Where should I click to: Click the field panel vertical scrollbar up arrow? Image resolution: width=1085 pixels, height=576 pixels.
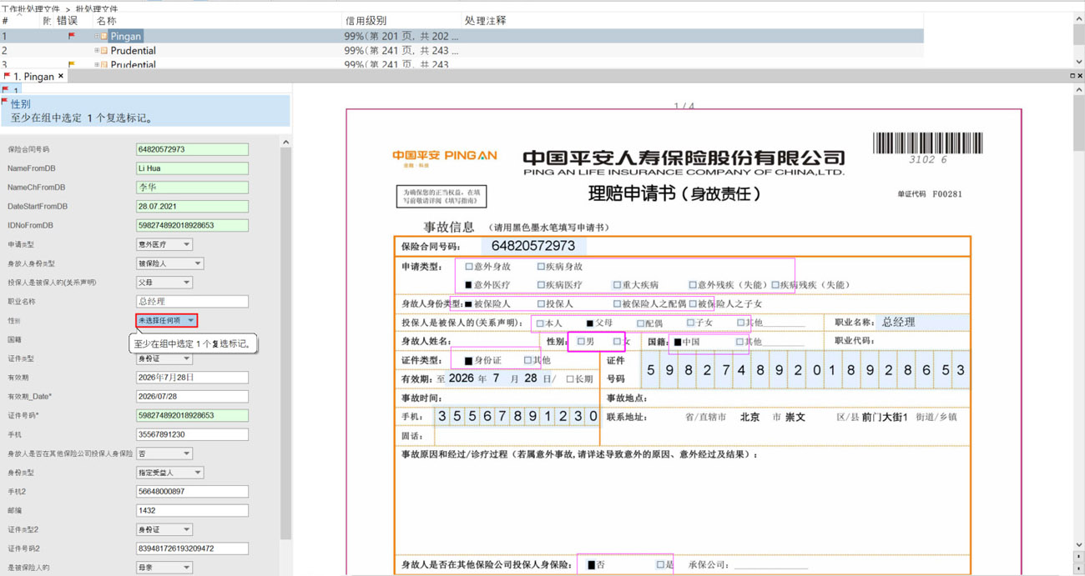click(285, 143)
